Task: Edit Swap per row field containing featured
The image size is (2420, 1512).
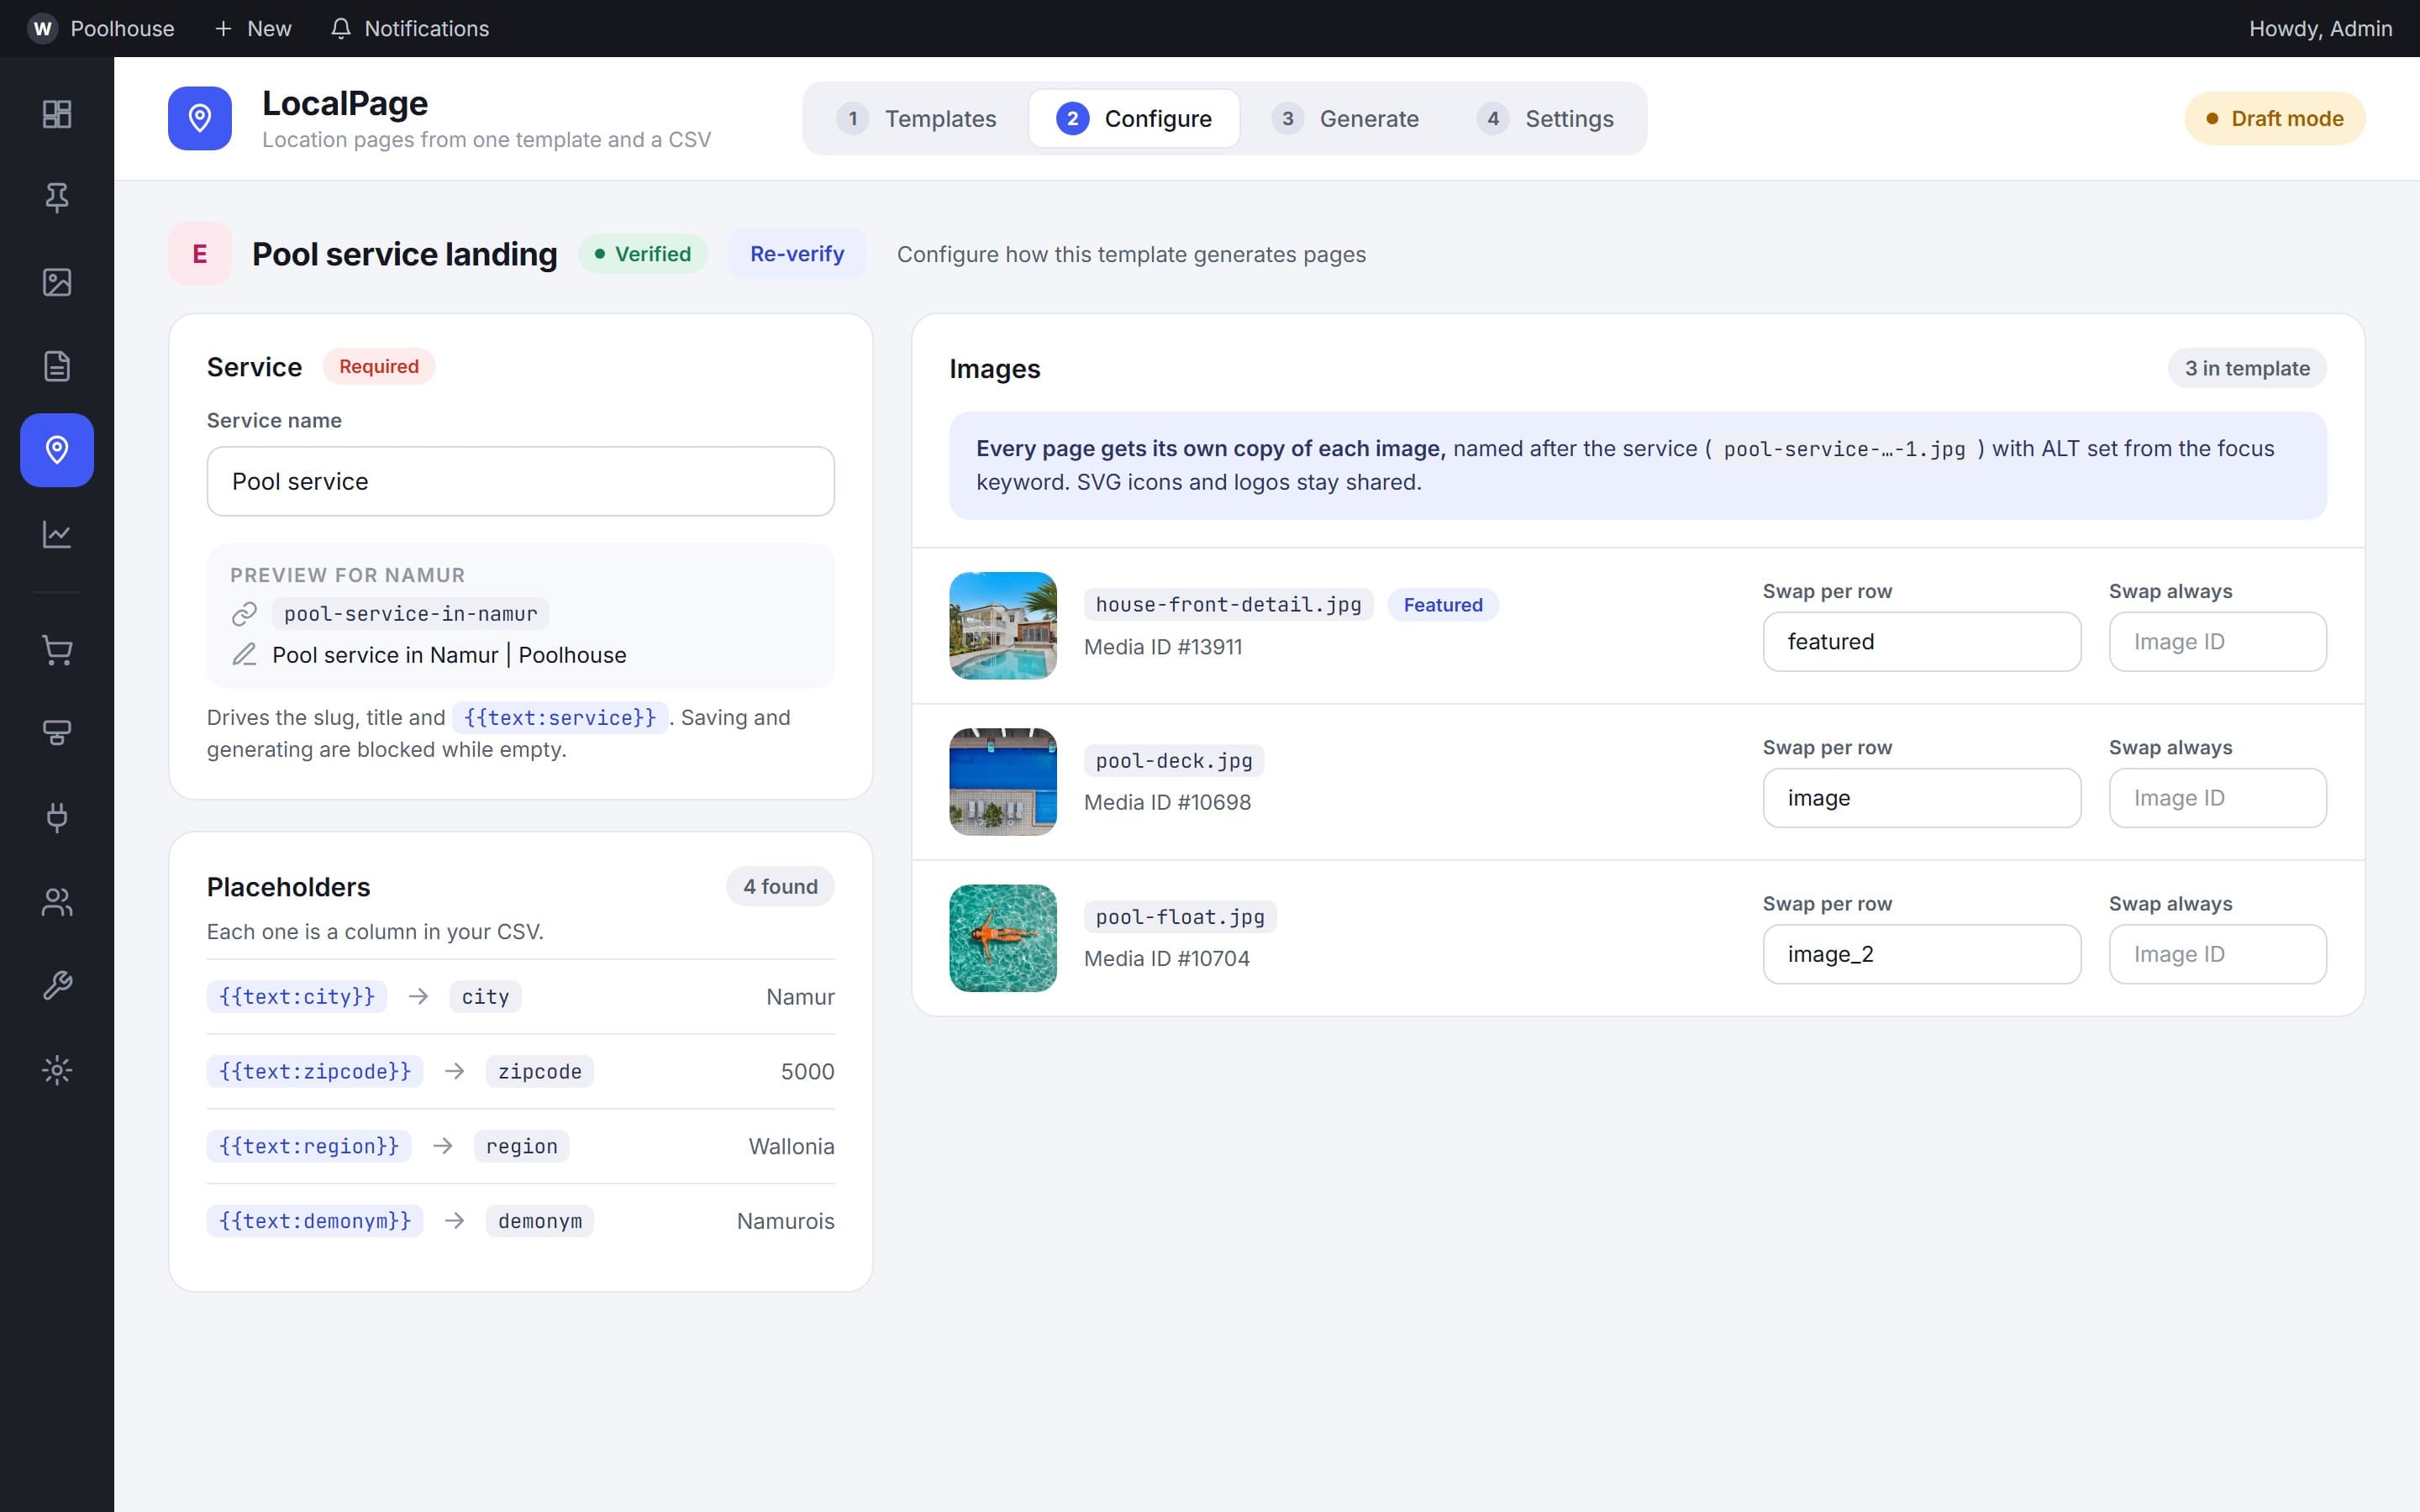Action: pyautogui.click(x=1921, y=641)
